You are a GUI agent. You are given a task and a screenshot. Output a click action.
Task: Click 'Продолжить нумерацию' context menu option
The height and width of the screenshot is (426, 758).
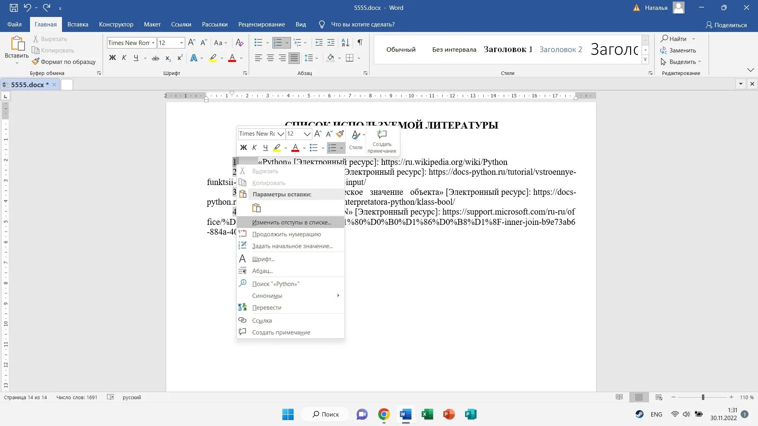(286, 234)
